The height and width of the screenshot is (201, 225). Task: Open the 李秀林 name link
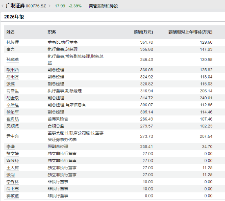13,182
